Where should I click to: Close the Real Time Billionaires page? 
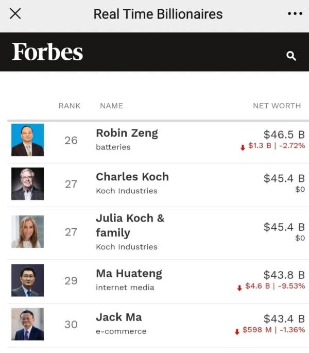(x=15, y=14)
